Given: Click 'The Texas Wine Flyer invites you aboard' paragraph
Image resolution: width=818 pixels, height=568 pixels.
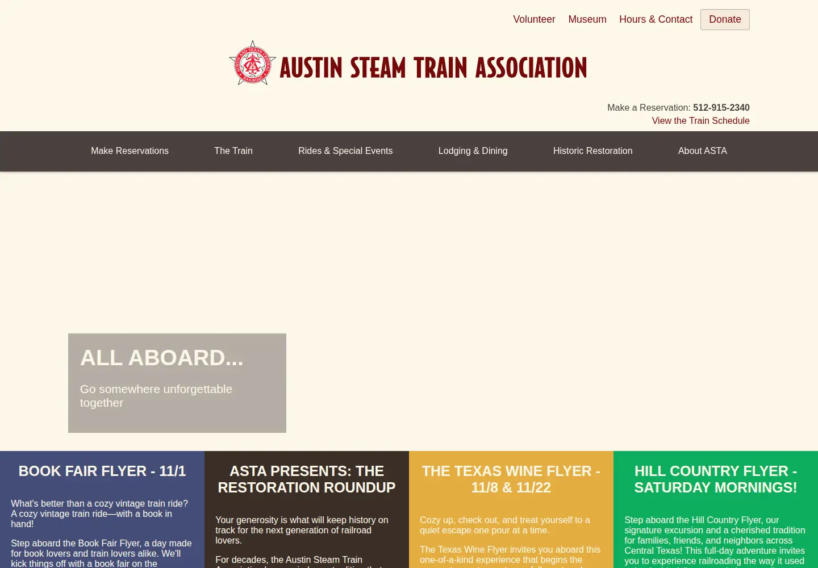Looking at the screenshot, I should pos(510,557).
